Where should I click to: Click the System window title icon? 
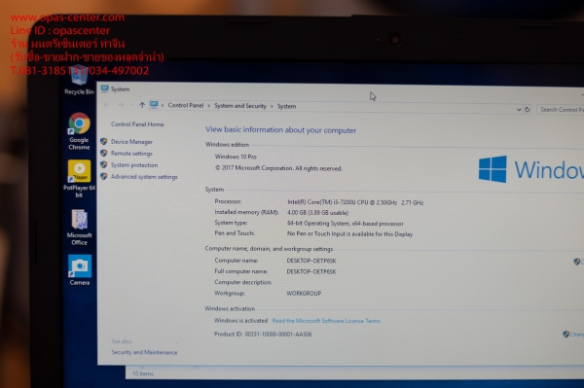(105, 88)
